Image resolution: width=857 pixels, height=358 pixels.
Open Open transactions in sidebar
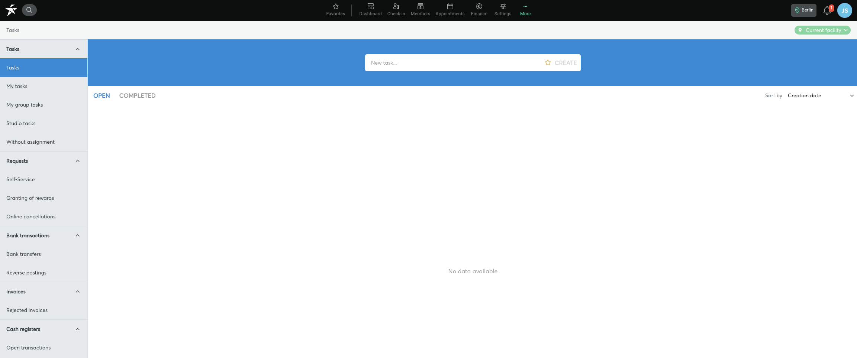(x=44, y=348)
